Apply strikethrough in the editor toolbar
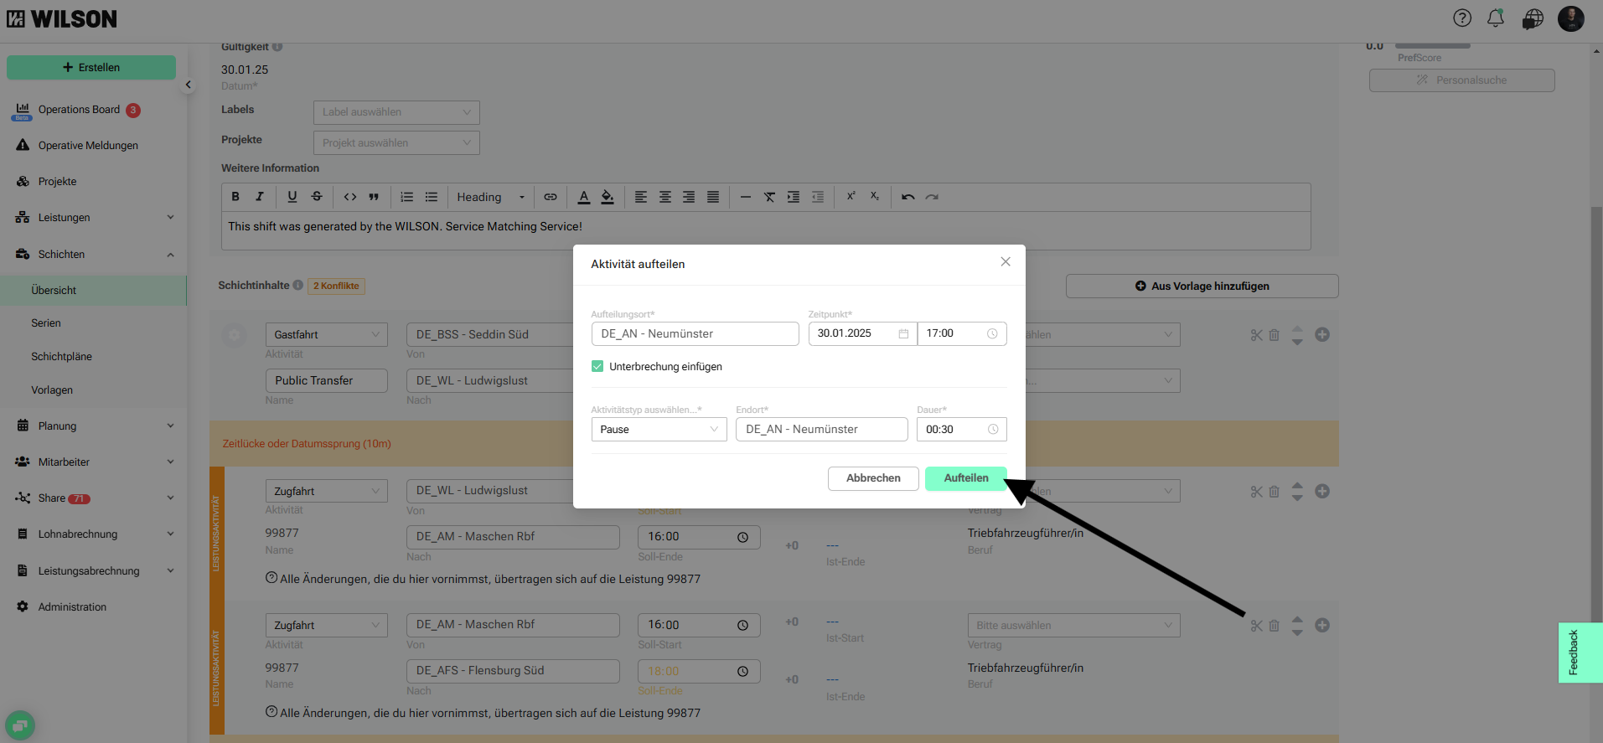The height and width of the screenshot is (743, 1603). pyautogui.click(x=317, y=197)
